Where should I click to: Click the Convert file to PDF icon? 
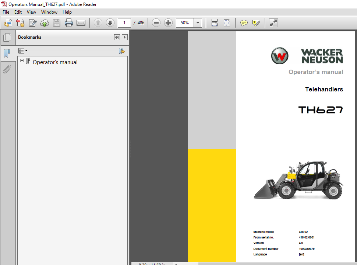20,23
